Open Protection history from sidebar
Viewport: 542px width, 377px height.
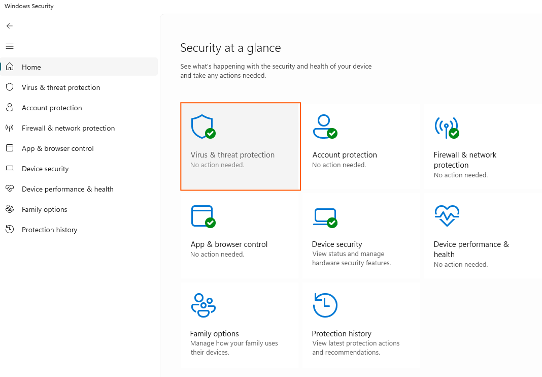[79, 230]
